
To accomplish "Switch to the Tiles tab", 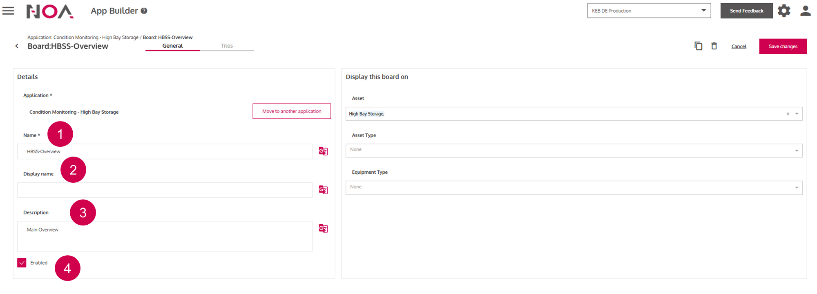I will point(227,46).
